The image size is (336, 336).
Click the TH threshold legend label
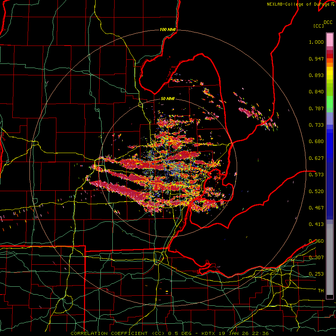pyautogui.click(x=321, y=291)
